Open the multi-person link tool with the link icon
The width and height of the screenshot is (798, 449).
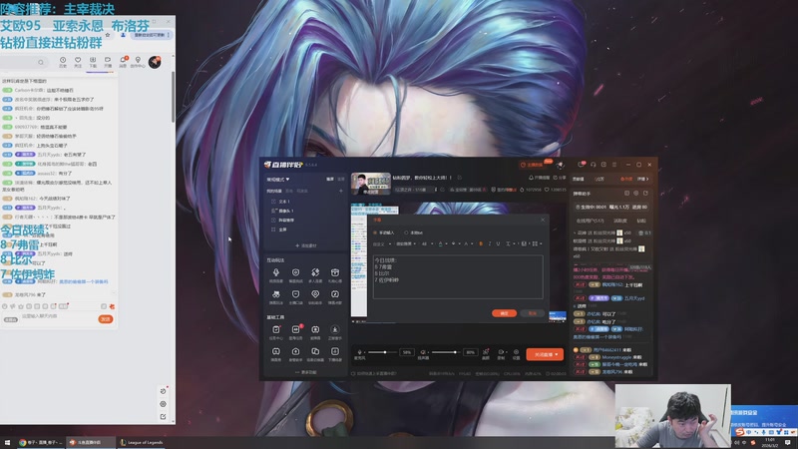315,272
